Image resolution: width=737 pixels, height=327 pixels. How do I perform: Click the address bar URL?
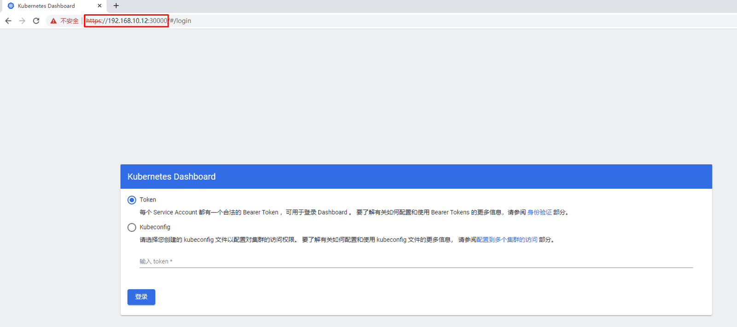[x=138, y=21]
